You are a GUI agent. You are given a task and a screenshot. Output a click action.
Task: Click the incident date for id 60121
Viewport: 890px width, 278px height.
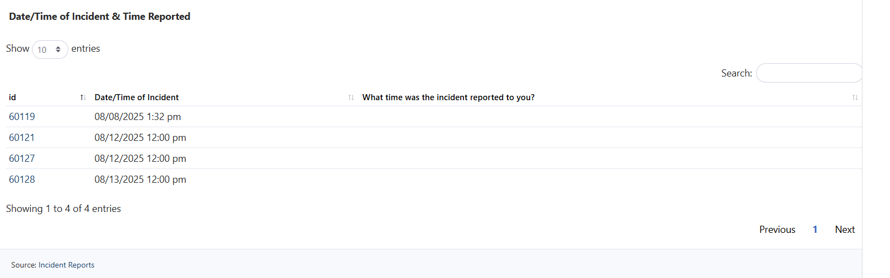click(x=140, y=138)
